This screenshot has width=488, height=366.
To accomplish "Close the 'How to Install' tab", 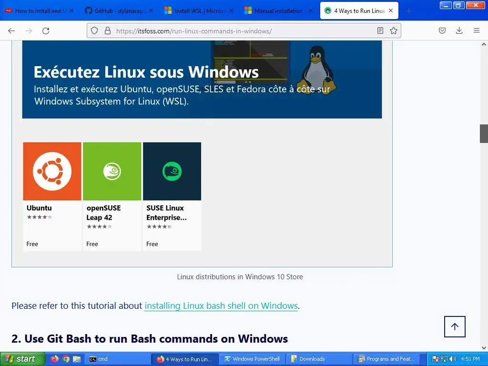I will 71,10.
